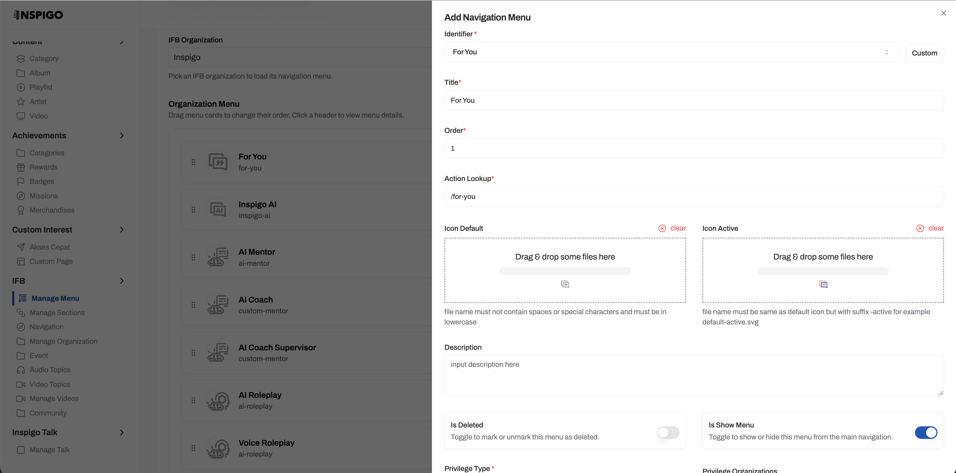The width and height of the screenshot is (956, 473).
Task: Close the Add Navigation Menu panel
Action: (x=943, y=13)
